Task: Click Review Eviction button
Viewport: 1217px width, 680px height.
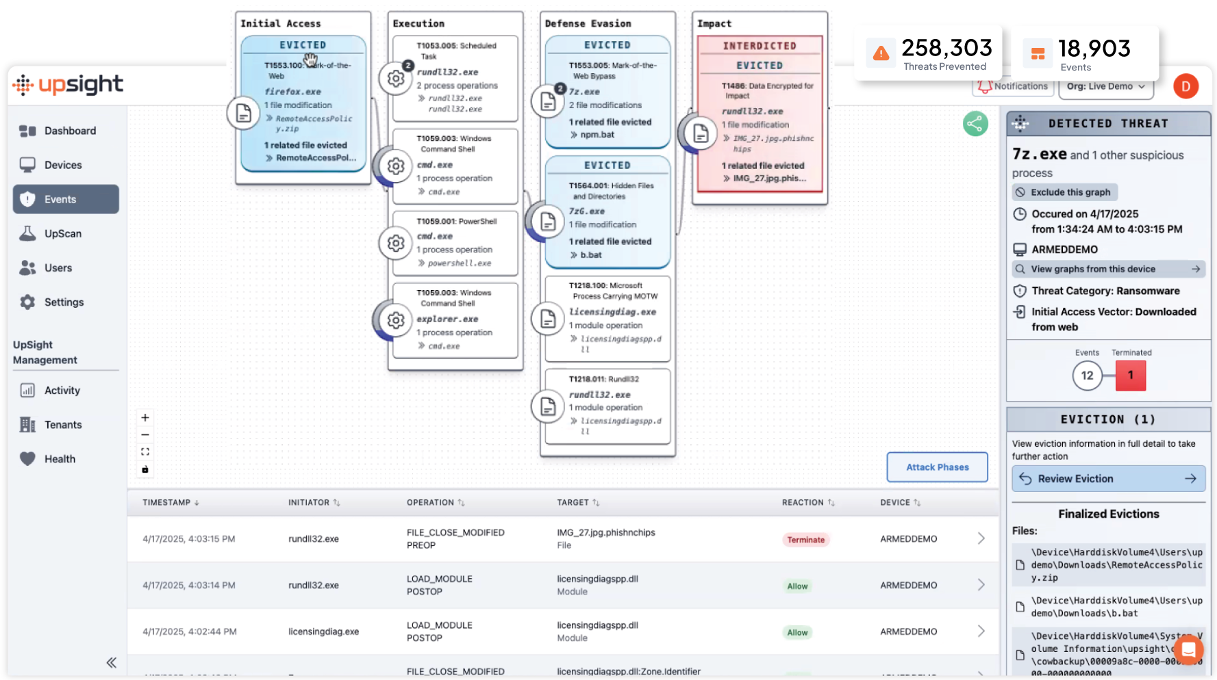Action: pos(1108,479)
